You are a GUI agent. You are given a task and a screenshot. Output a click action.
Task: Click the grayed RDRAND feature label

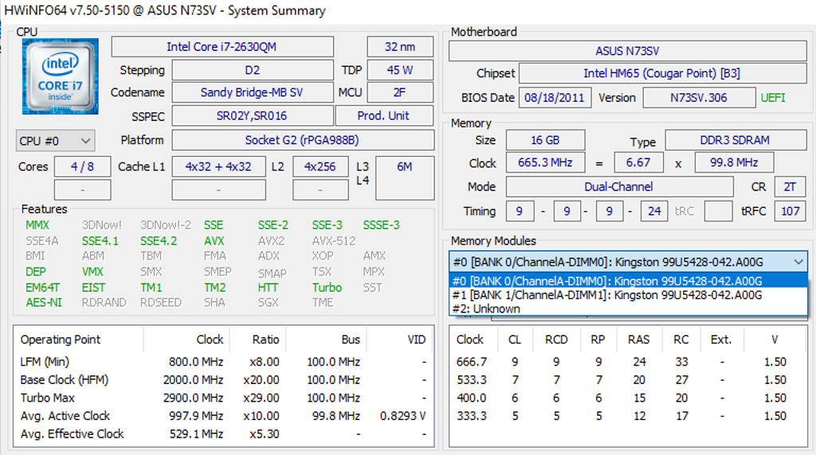104,303
